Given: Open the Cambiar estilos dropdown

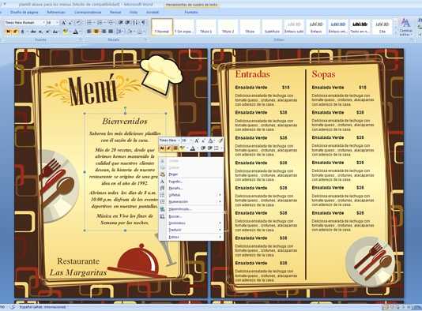Looking at the screenshot, I should (x=405, y=28).
